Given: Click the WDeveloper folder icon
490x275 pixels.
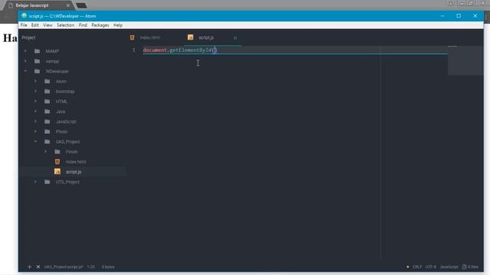Looking at the screenshot, I should [x=38, y=71].
